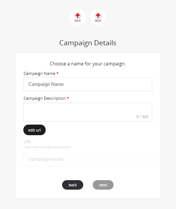This screenshot has height=209, width=176.
Task: Click the URL label above the link
Action: point(27,141)
